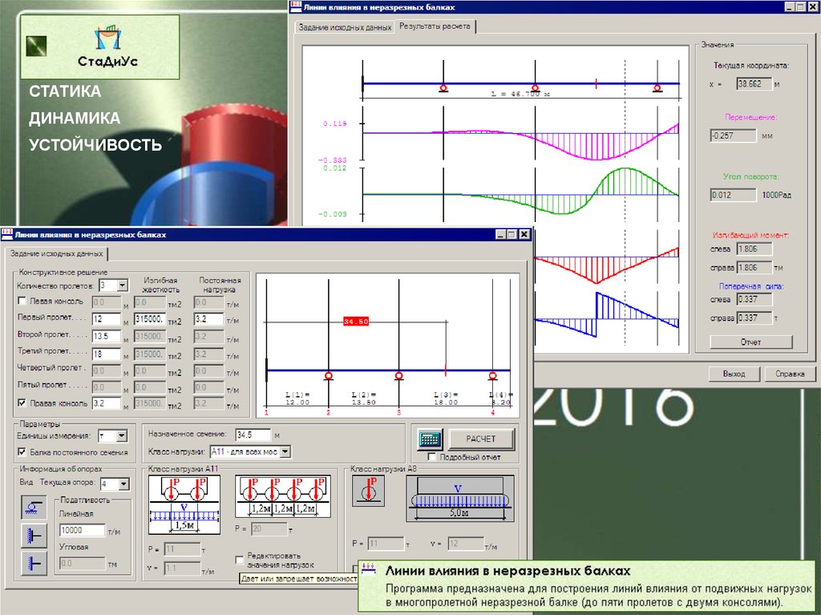Toggle the Правая консоль checkbox
This screenshot has height=615, width=821.
[22, 403]
